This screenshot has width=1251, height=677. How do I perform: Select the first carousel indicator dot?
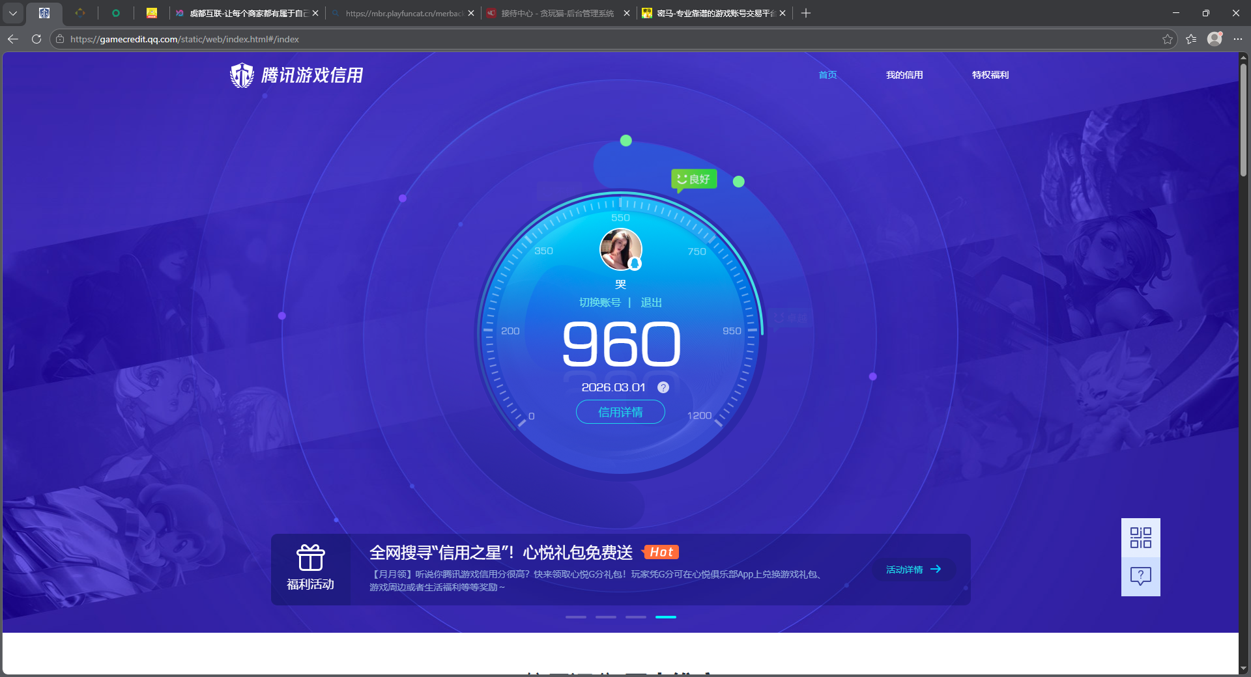tap(575, 617)
